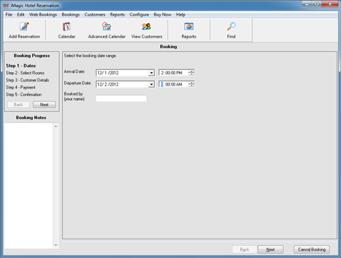Click the Cancel Booking button
The image size is (341, 258).
312,249
